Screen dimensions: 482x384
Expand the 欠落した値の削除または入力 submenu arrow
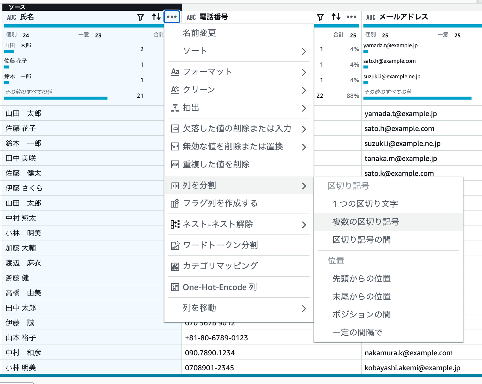click(304, 129)
